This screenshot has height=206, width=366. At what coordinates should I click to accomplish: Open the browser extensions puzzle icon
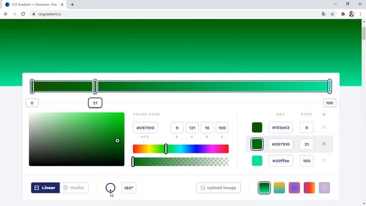[343, 14]
